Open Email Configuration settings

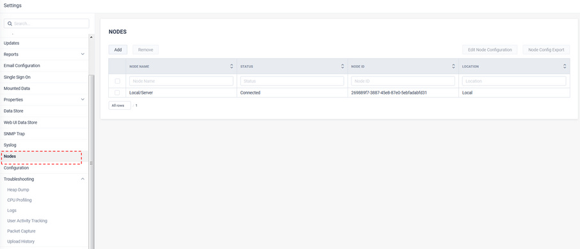click(x=22, y=65)
